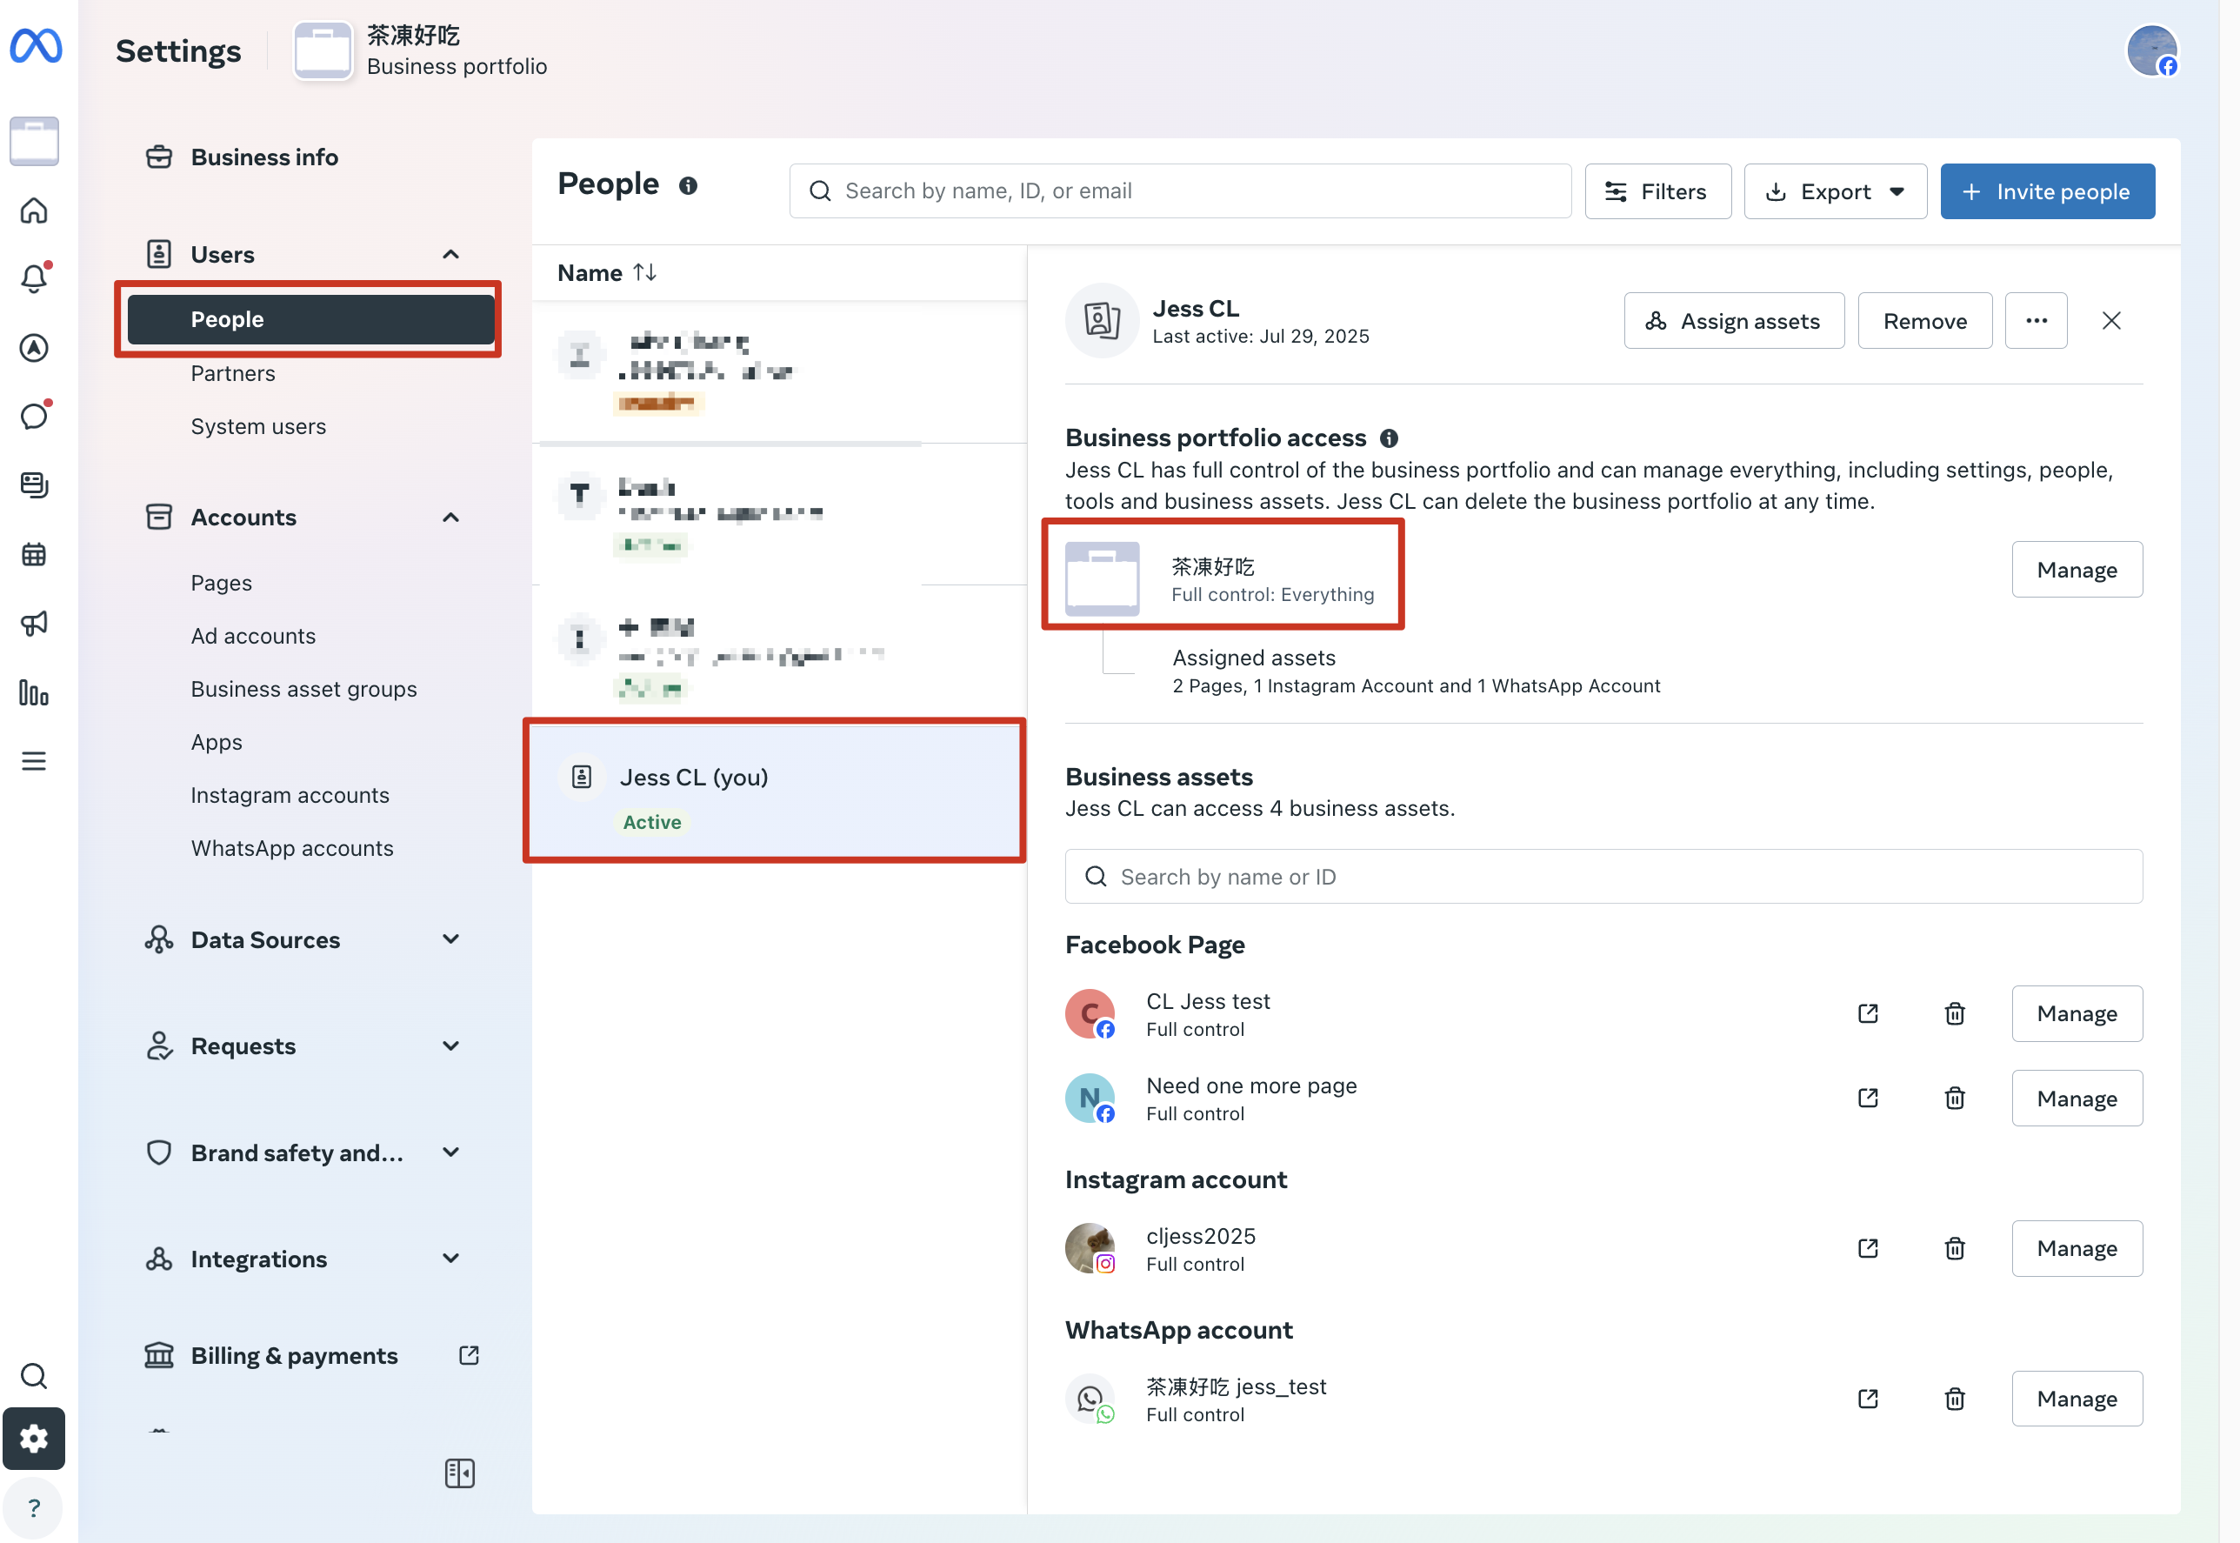Viewport: 2240px width, 1543px height.
Task: Open the inbox chat bubble icon
Action: tap(34, 416)
